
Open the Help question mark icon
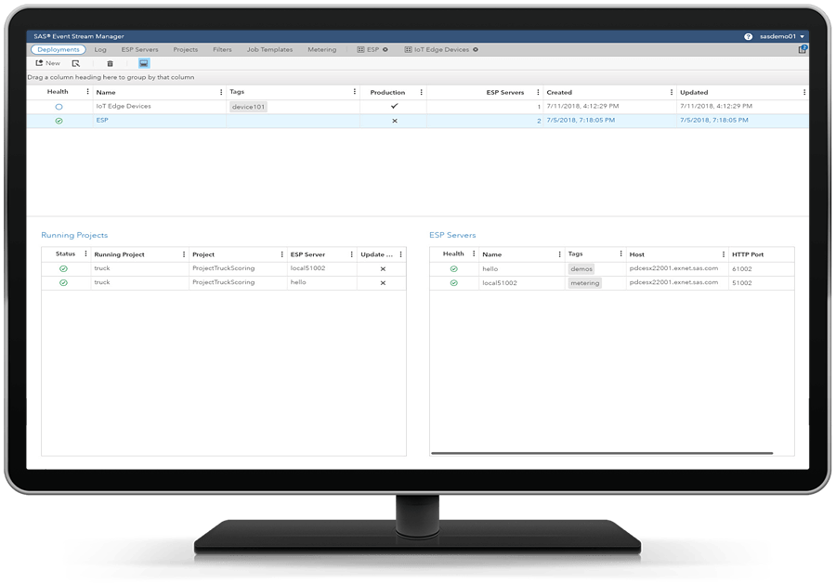click(x=749, y=36)
